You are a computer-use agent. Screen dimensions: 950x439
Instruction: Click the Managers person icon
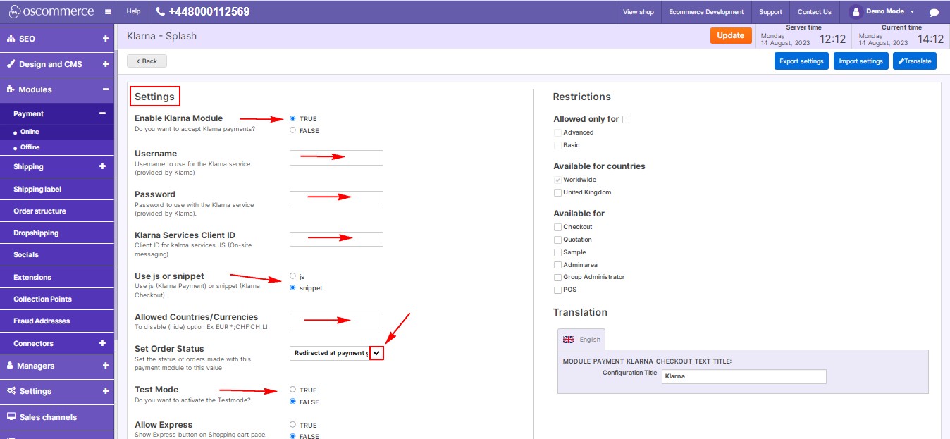pyautogui.click(x=11, y=366)
